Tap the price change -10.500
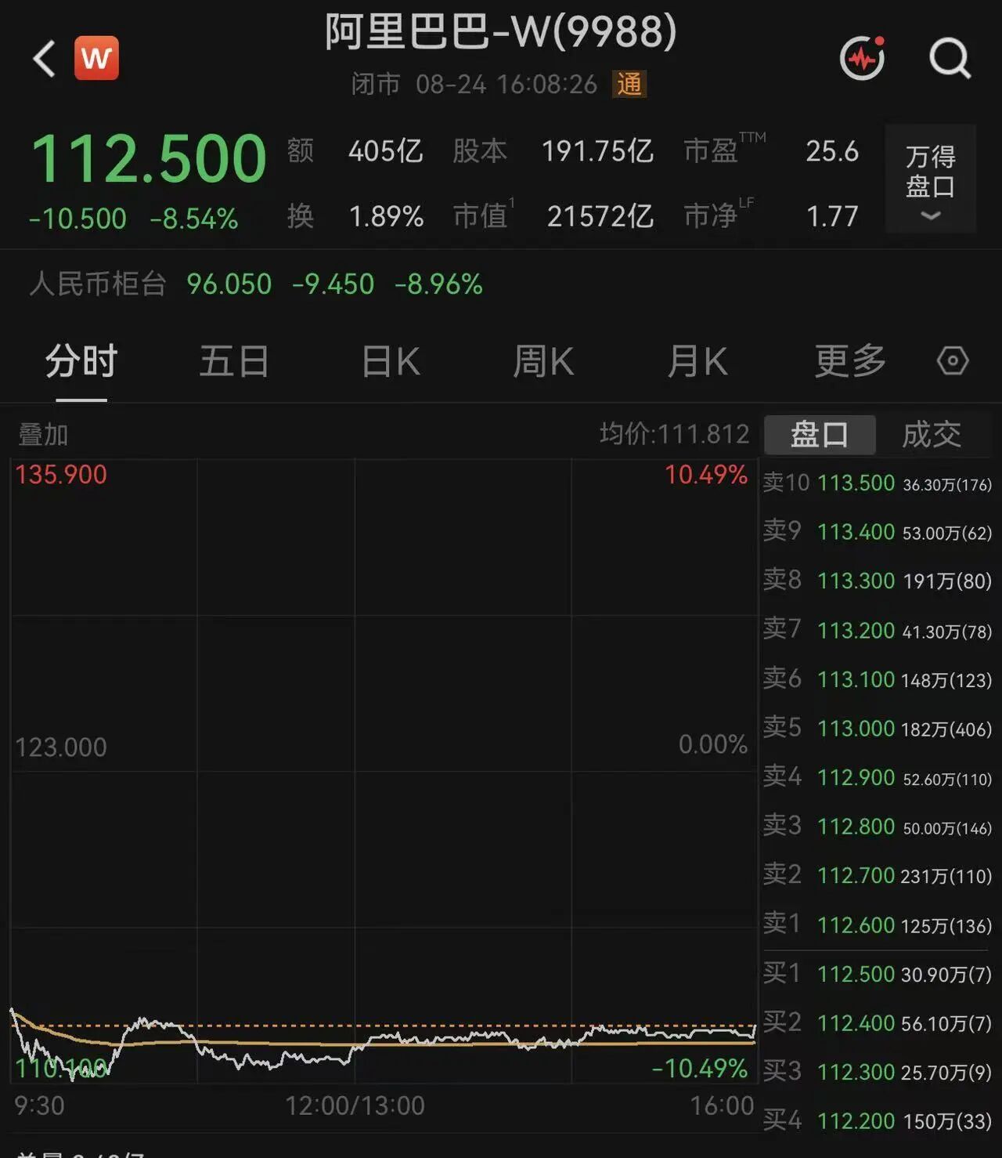 [x=77, y=219]
